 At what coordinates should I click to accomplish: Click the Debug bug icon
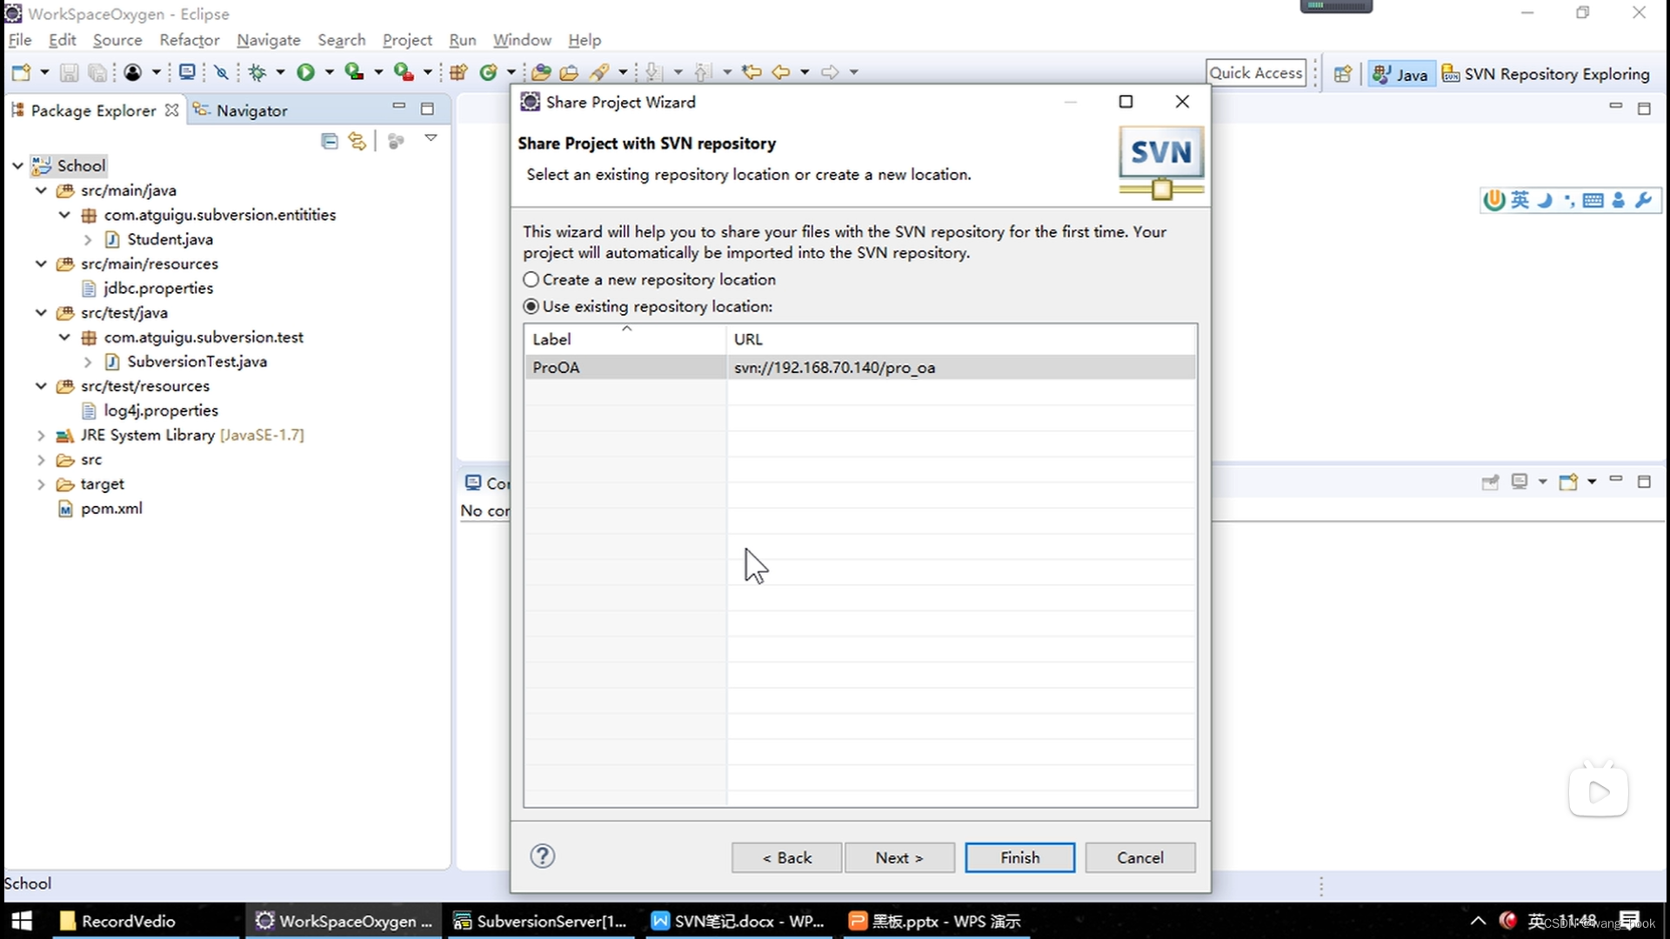click(257, 72)
